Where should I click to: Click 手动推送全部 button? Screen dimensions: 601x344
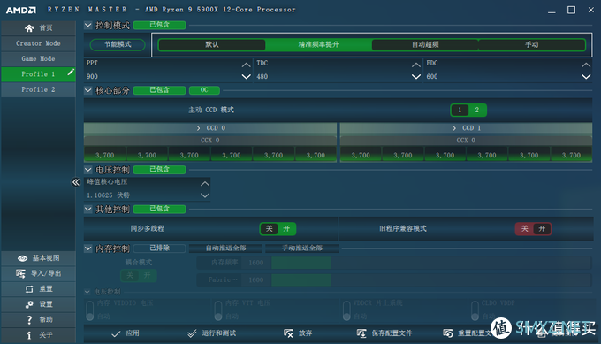[x=302, y=248]
